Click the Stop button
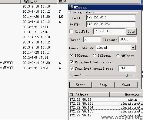Image resolution: width=143 pixels, height=120 pixels. tap(103, 85)
